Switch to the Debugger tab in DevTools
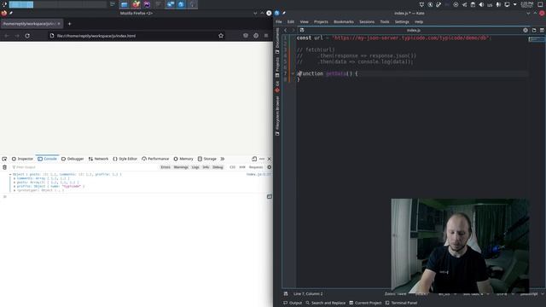Screen dimensions: 546x307 73,159
